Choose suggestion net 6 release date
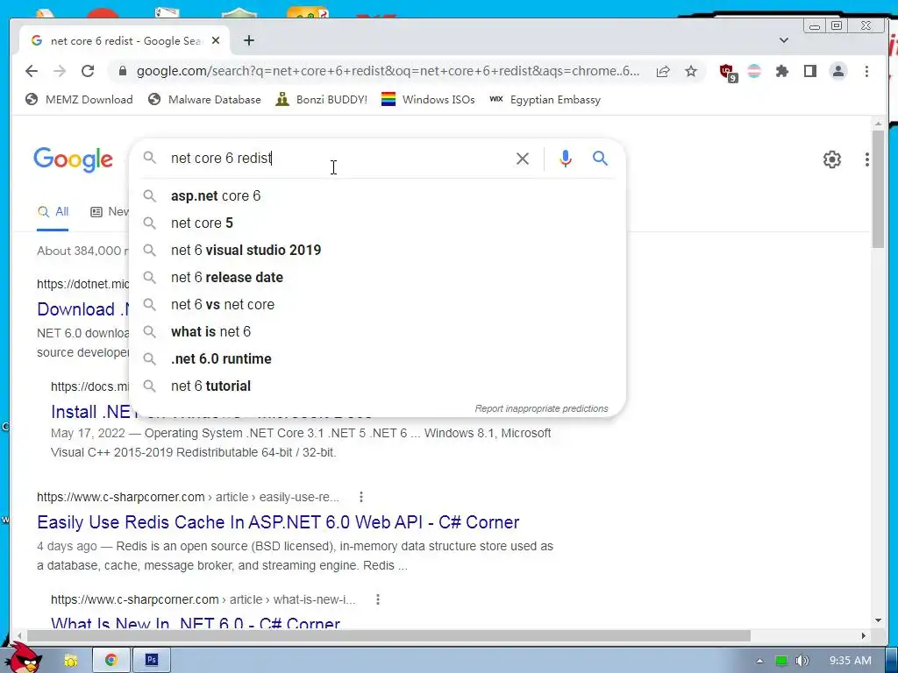The height and width of the screenshot is (673, 898). pos(378,278)
